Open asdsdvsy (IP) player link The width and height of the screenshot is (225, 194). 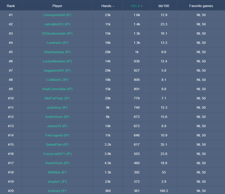click(x=57, y=107)
